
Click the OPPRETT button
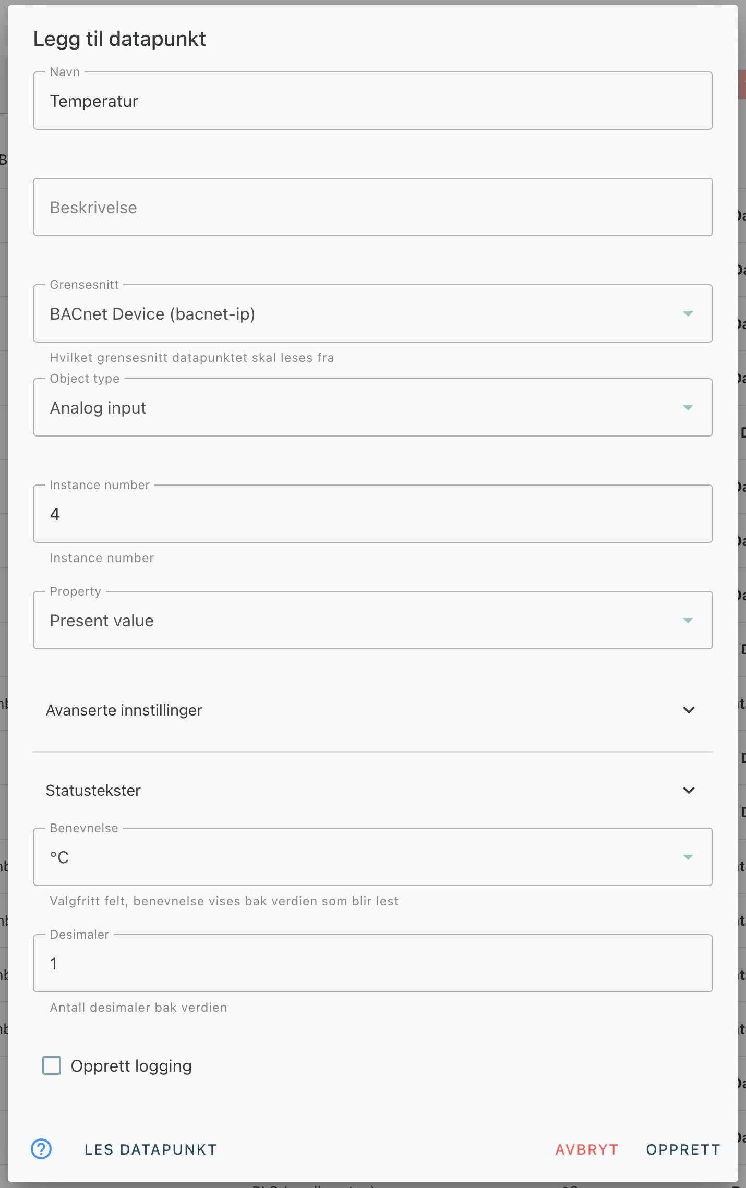point(683,1149)
